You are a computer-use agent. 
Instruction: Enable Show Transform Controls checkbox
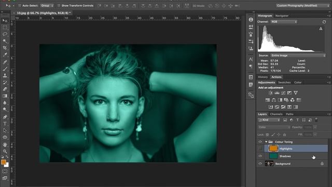click(x=59, y=6)
